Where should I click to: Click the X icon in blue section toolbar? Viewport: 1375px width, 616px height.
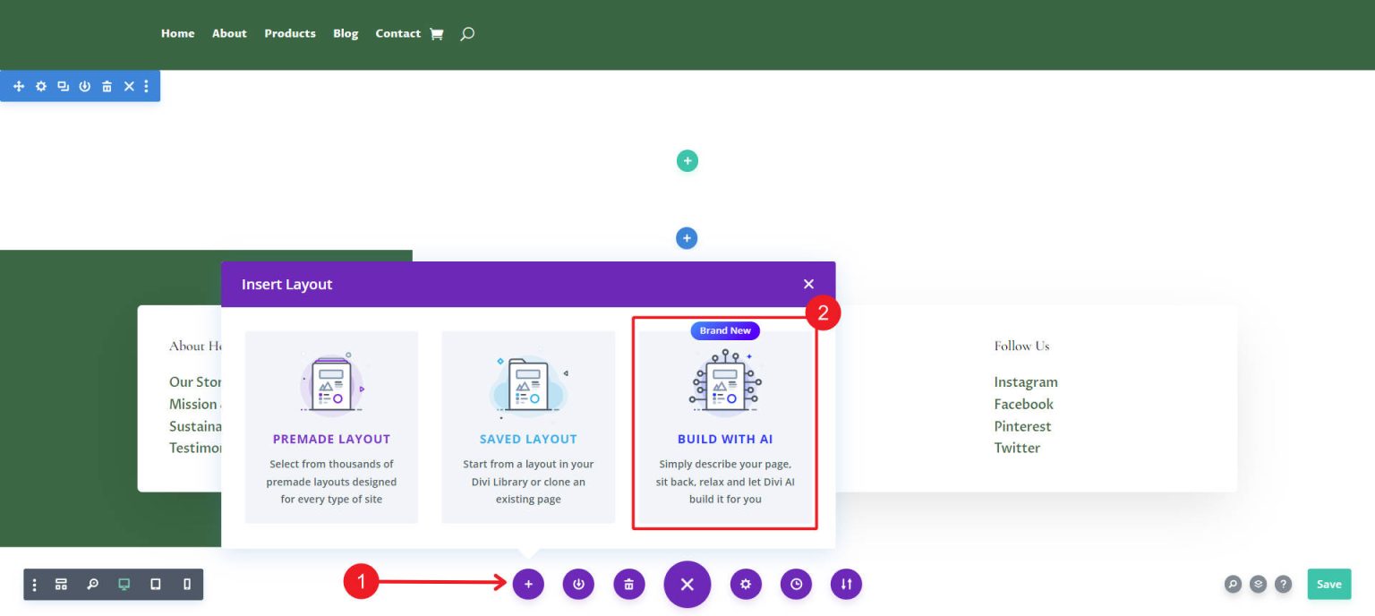pos(129,86)
